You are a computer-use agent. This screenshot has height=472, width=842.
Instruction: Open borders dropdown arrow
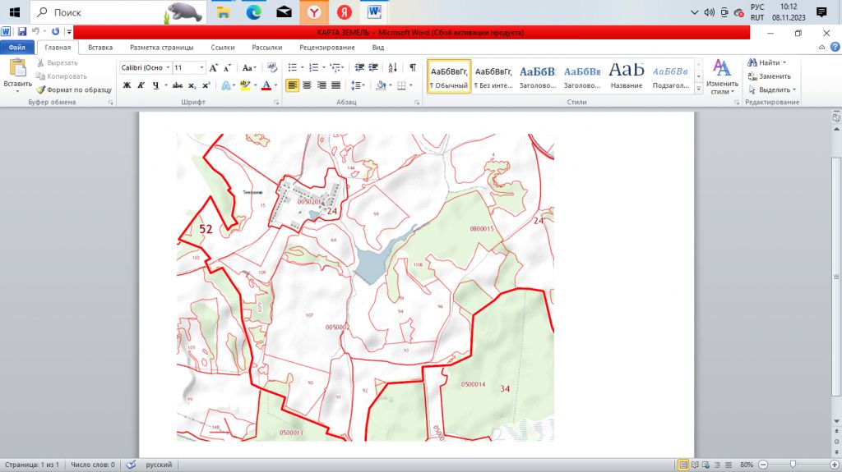(x=411, y=85)
